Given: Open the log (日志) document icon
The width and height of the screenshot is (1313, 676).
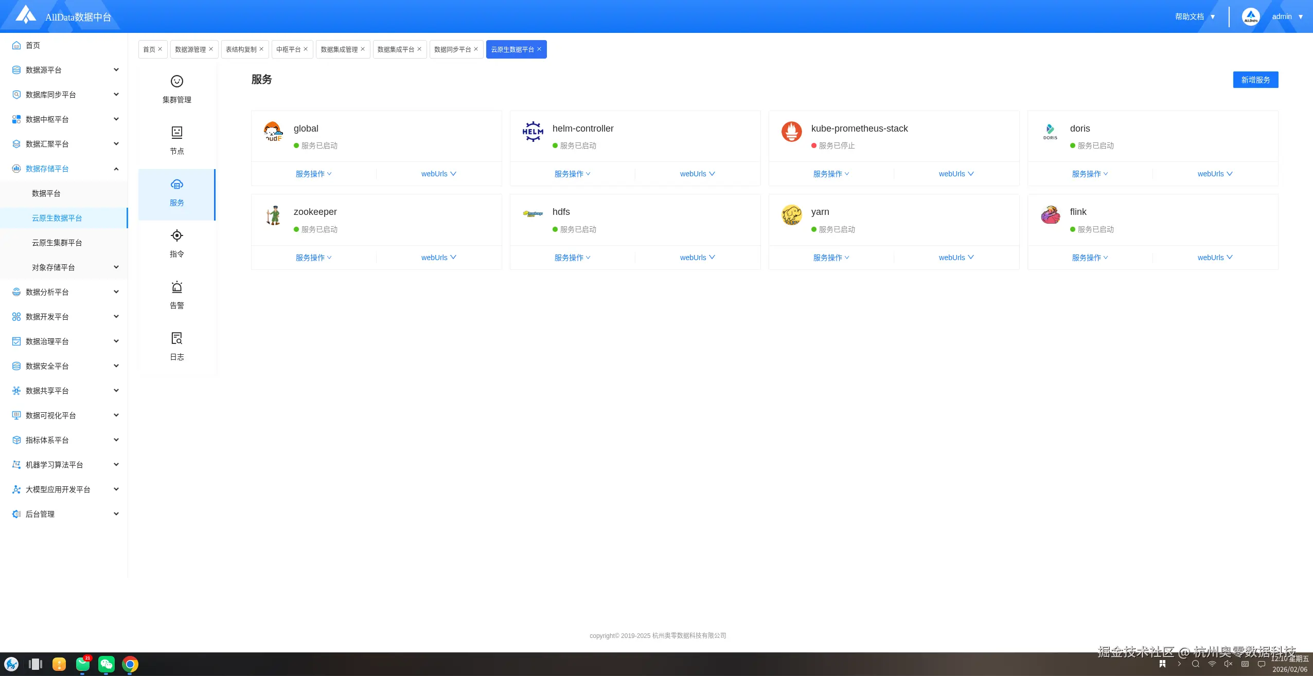Looking at the screenshot, I should pos(176,338).
